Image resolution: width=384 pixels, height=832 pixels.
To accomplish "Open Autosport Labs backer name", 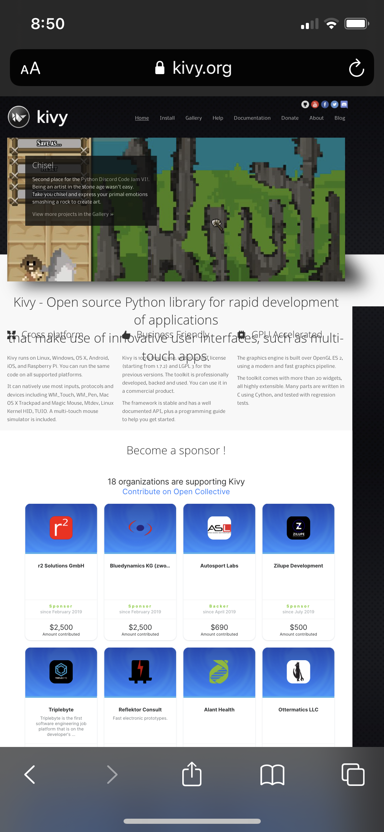I will 219,566.
